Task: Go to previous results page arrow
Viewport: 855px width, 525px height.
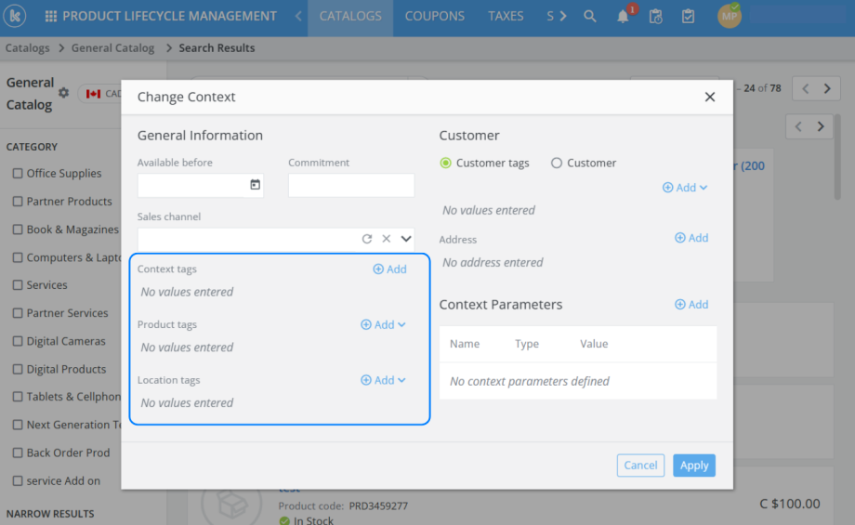Action: [806, 88]
